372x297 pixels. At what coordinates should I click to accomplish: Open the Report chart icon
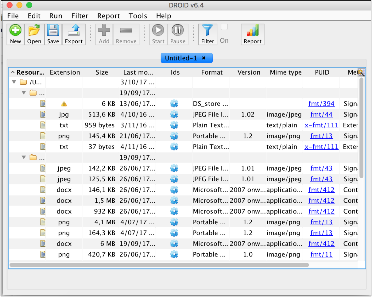point(252,31)
